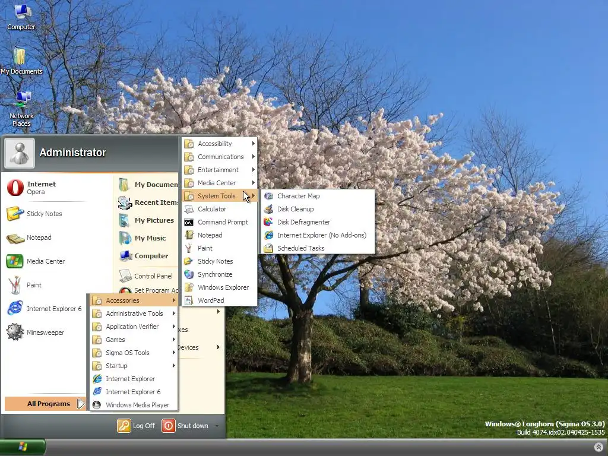The width and height of the screenshot is (608, 456).
Task: Click the Shut down button
Action: 185,426
